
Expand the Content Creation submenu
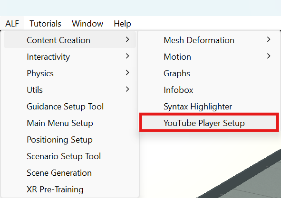[x=70, y=40]
